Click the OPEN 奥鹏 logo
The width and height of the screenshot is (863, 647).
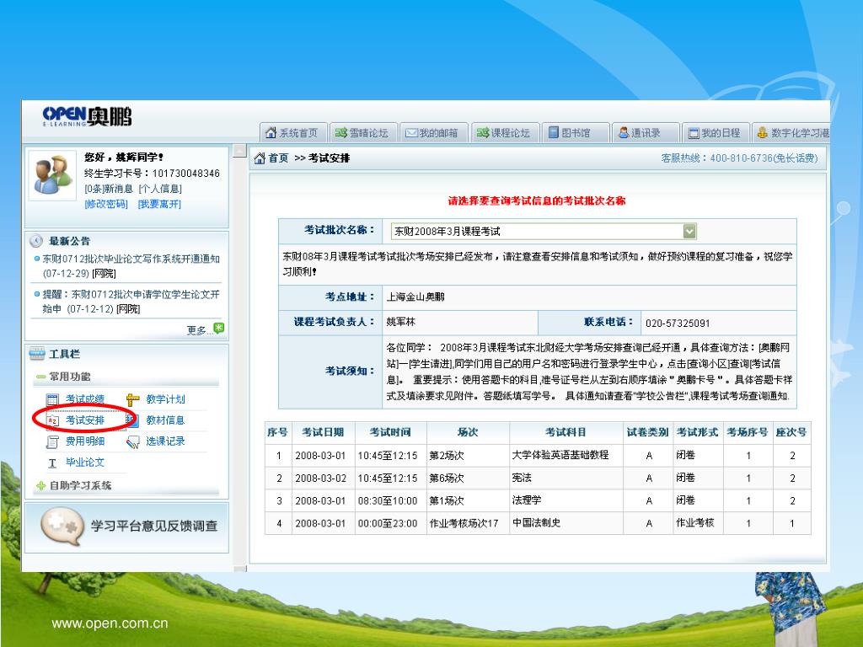[x=87, y=116]
